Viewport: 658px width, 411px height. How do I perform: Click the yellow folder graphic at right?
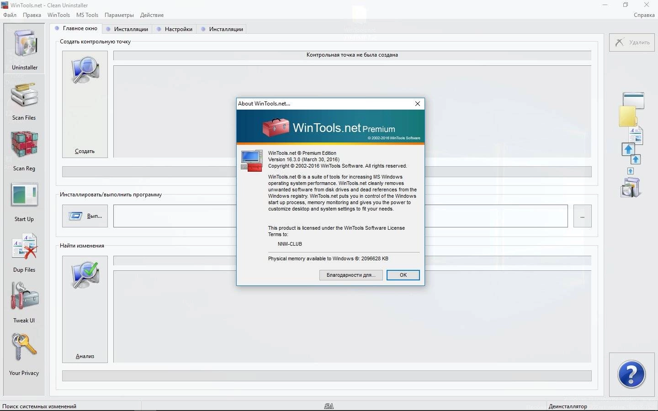click(x=628, y=116)
